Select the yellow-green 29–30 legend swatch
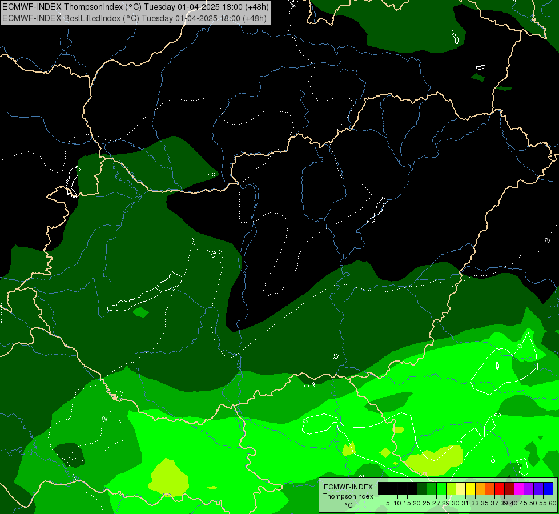Screen dimensions: 559x514 click(x=451, y=488)
